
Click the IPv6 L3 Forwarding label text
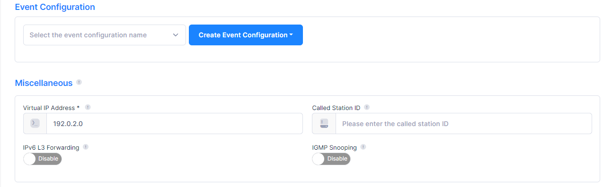coord(51,147)
